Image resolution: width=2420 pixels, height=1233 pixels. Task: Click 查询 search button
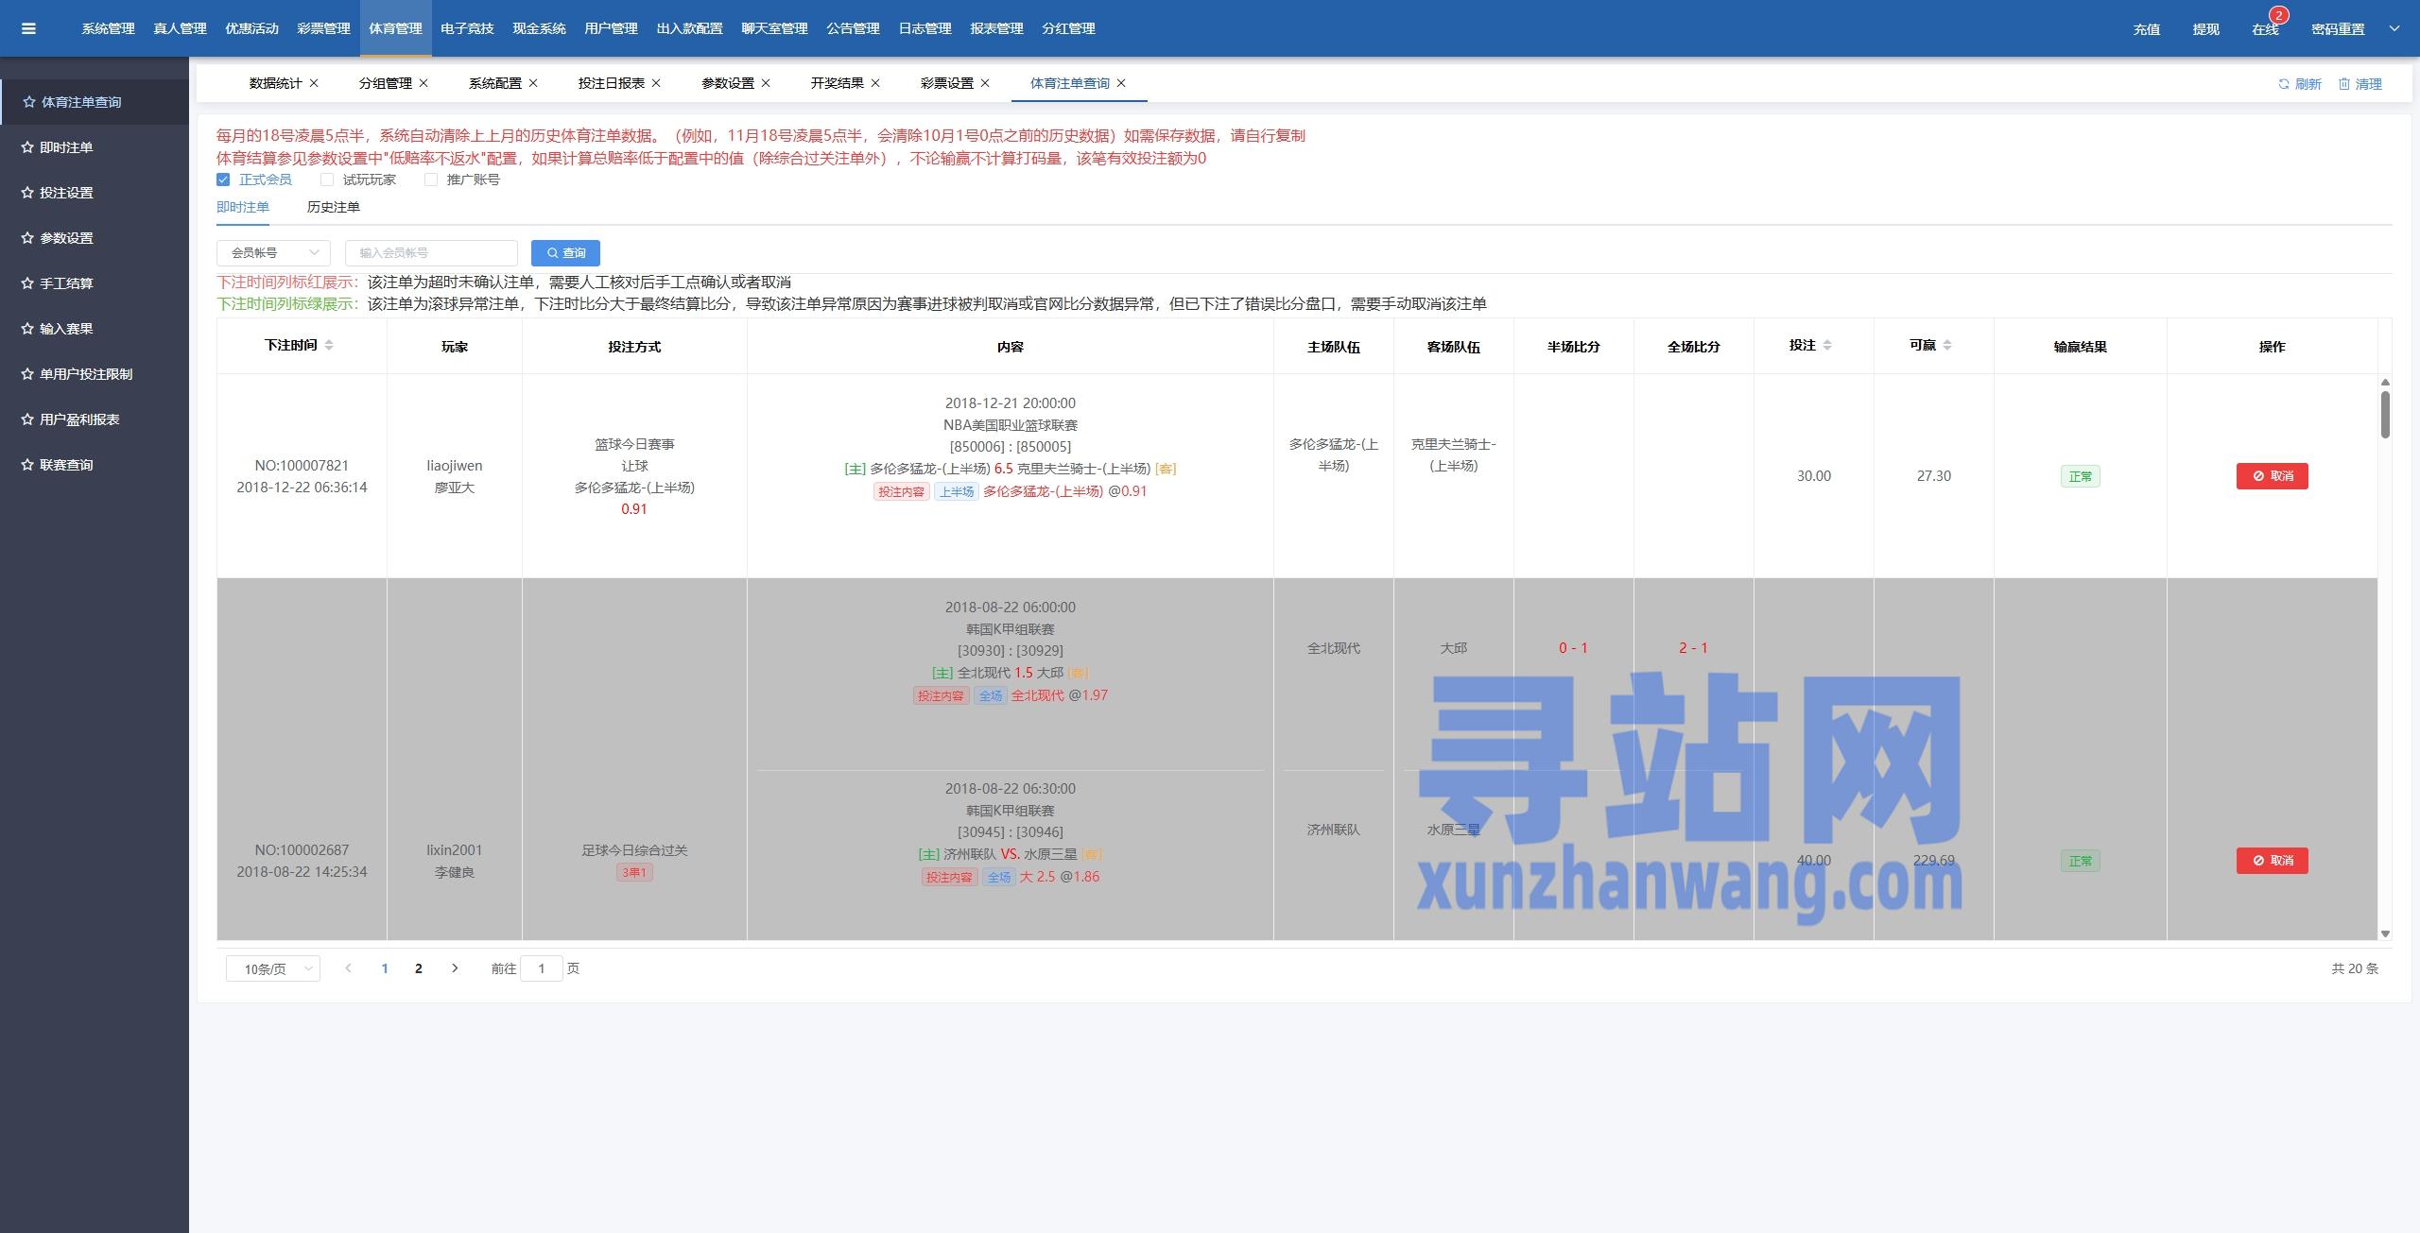pyautogui.click(x=565, y=253)
